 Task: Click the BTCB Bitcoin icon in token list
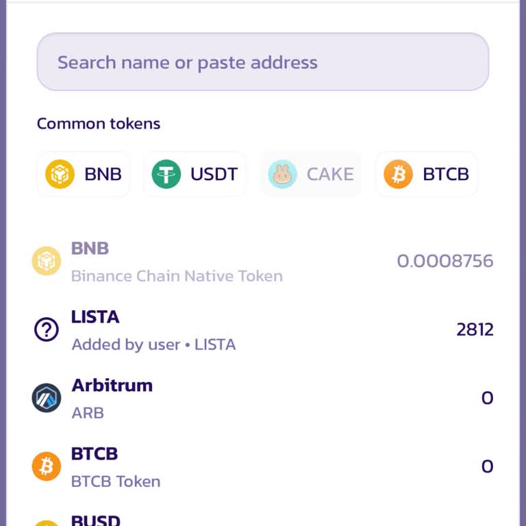[x=47, y=466]
